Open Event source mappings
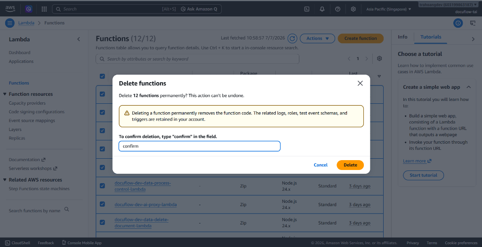This screenshot has height=247, width=482. (32, 121)
